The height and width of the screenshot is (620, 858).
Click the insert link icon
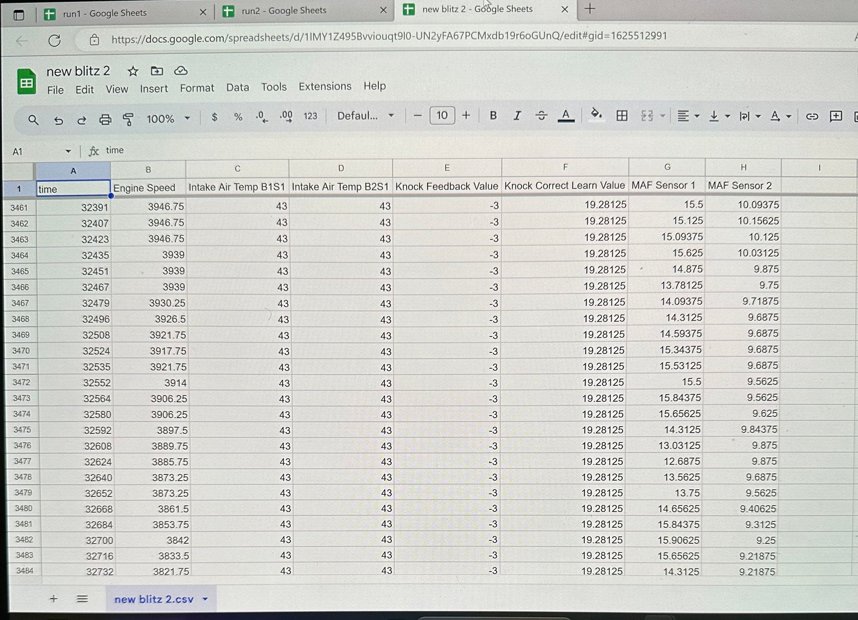pyautogui.click(x=811, y=116)
